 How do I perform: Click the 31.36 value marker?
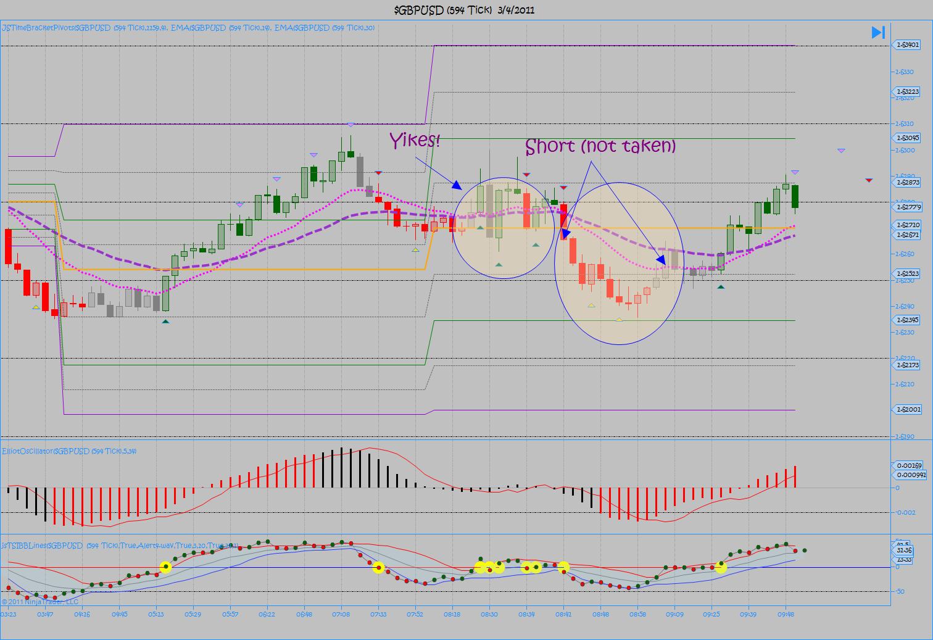pyautogui.click(x=904, y=550)
